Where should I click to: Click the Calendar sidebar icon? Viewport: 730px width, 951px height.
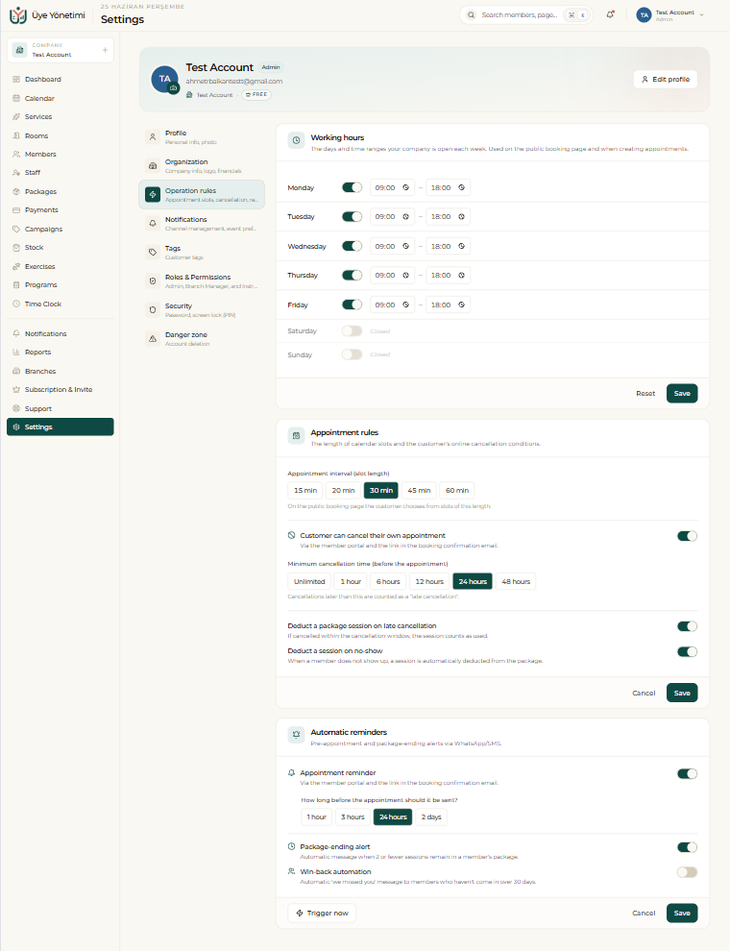(16, 98)
